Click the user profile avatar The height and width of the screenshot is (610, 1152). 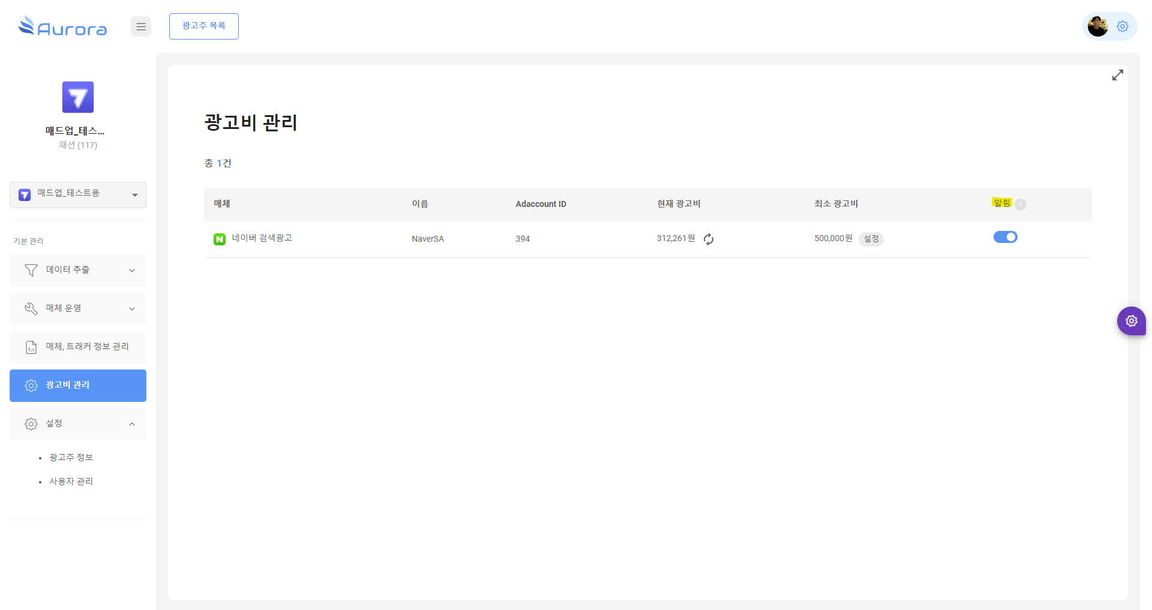click(1097, 26)
